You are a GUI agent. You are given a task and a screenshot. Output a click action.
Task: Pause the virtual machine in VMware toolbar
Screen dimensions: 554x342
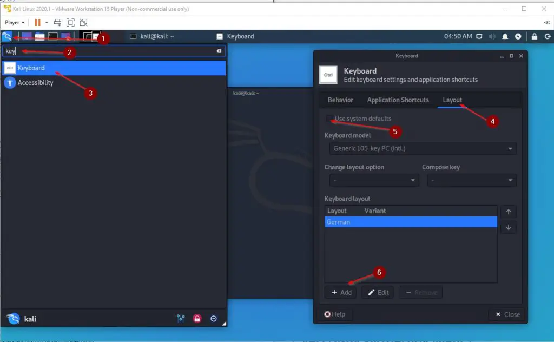(x=37, y=23)
